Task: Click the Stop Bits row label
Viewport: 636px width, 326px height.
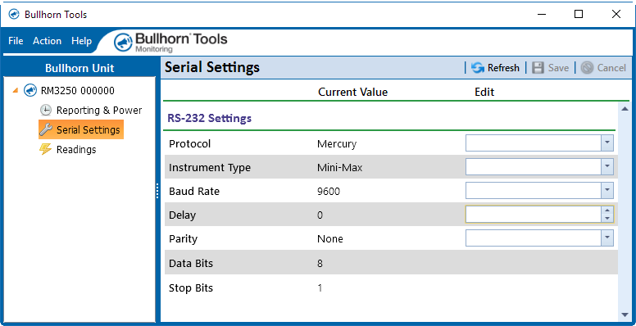Action: pyautogui.click(x=191, y=288)
